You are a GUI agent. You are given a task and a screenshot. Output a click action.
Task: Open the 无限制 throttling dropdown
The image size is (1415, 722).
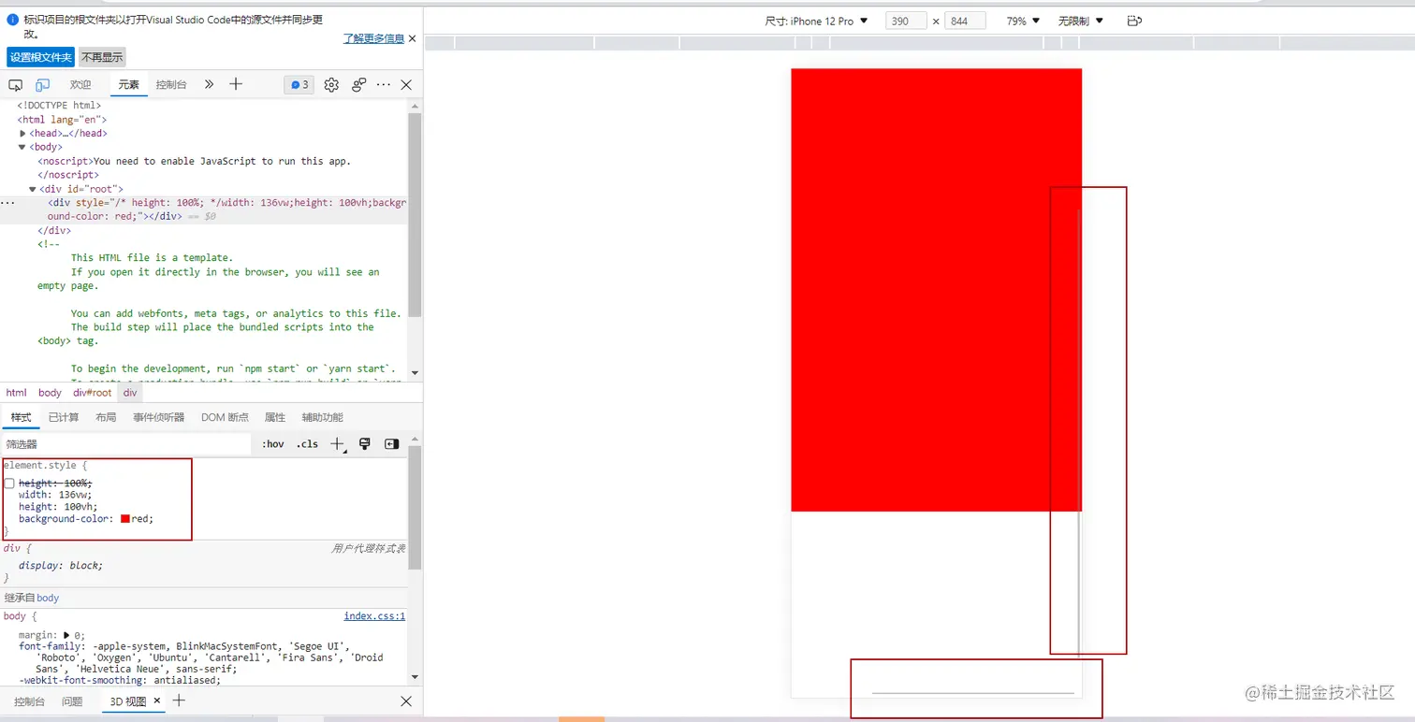pyautogui.click(x=1081, y=21)
